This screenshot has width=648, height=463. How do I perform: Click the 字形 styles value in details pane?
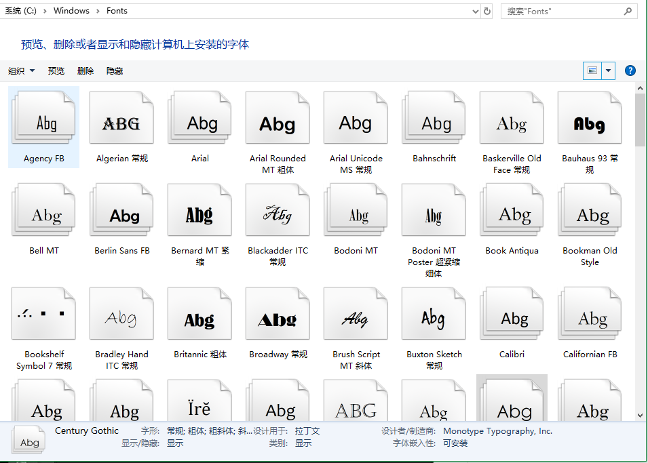(x=210, y=431)
